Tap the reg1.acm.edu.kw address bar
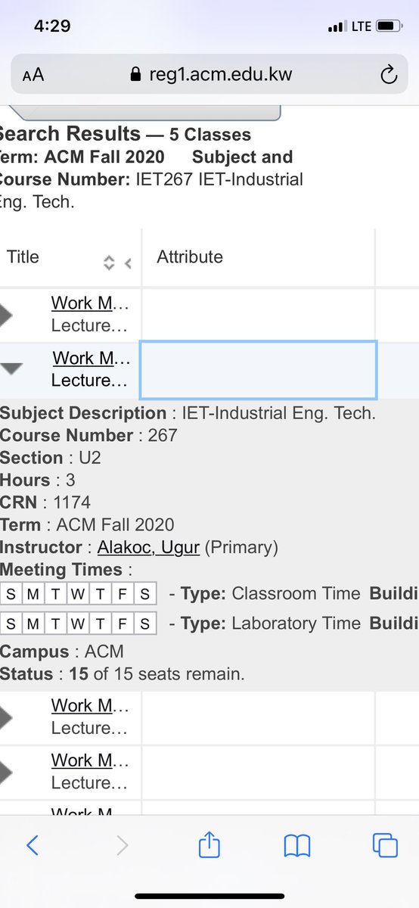 (x=209, y=74)
